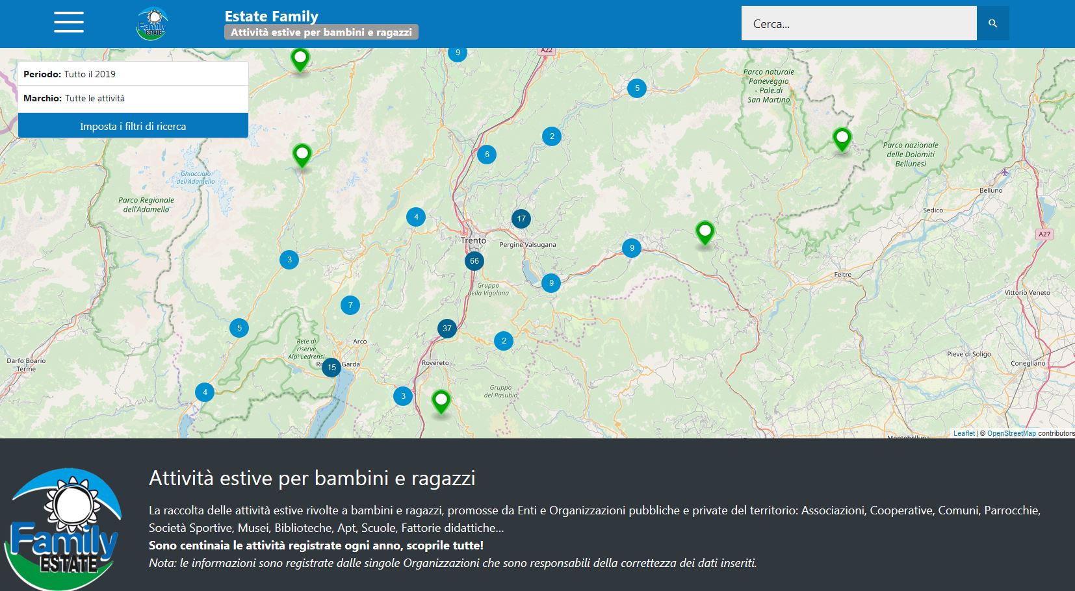Click the Estate Family title text

coord(271,16)
